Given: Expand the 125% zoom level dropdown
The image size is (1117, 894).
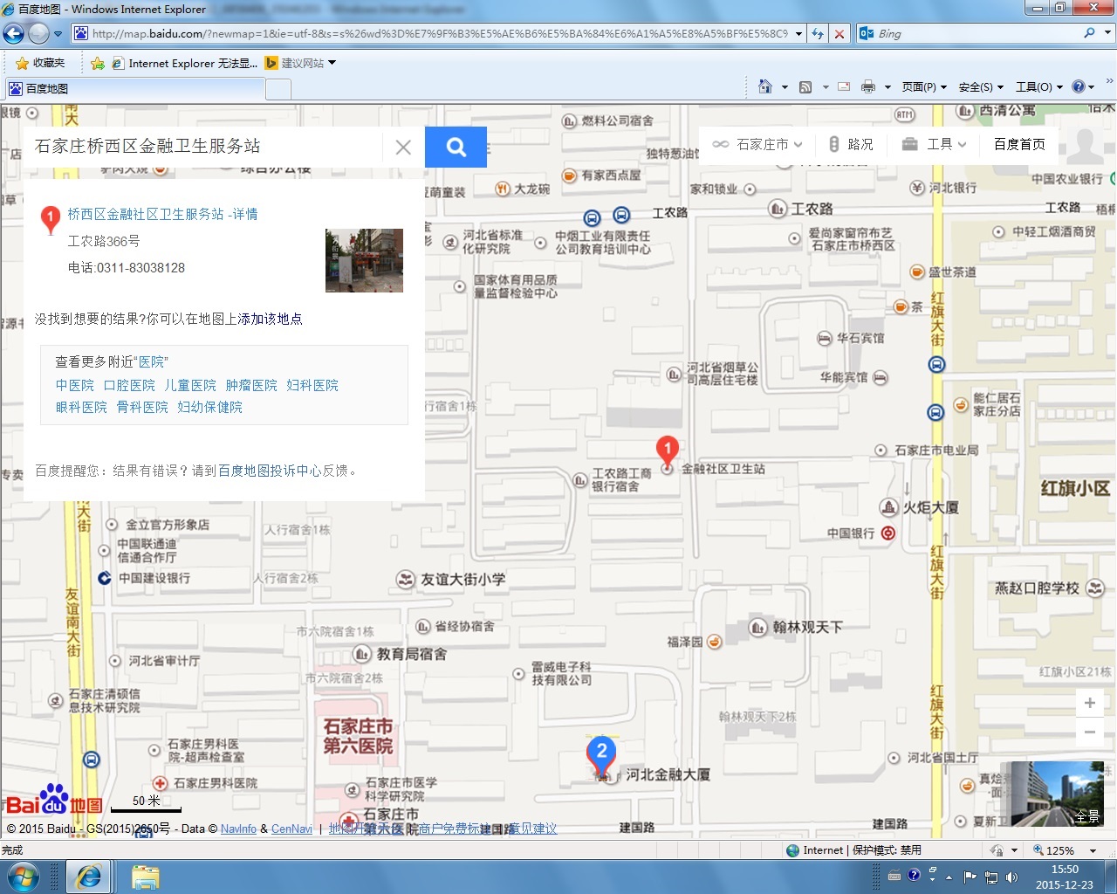Looking at the screenshot, I should coord(1093,850).
